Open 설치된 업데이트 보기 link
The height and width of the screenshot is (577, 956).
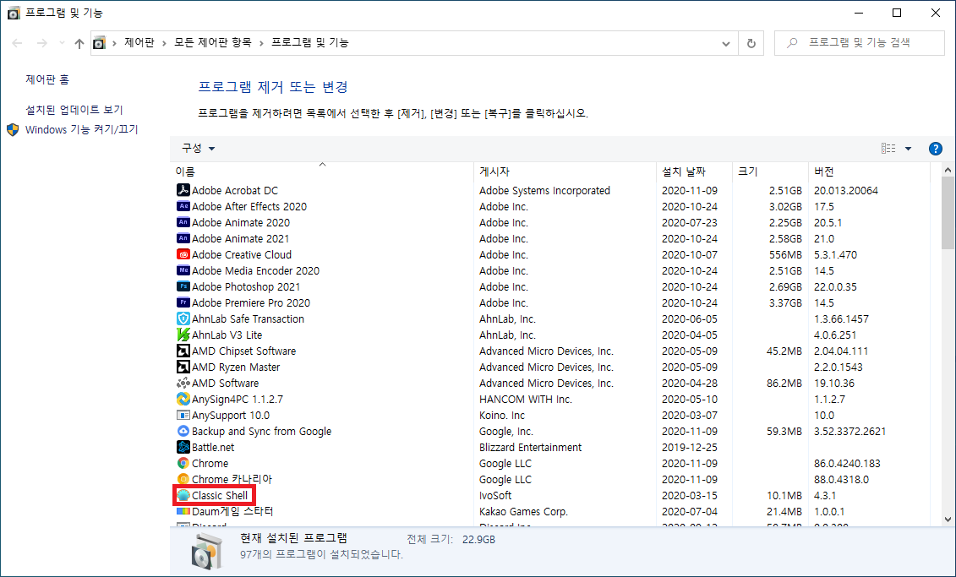tap(74, 110)
